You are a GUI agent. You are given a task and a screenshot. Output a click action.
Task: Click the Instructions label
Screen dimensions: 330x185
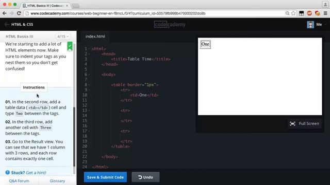pyautogui.click(x=34, y=87)
